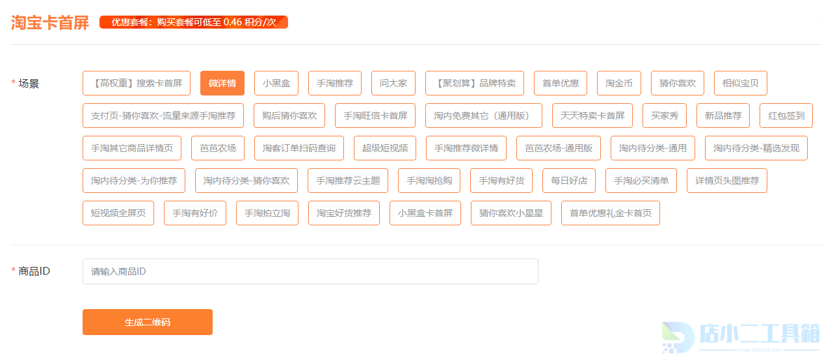
Task: Choose the 相似宝贝 scene
Action: tap(741, 83)
